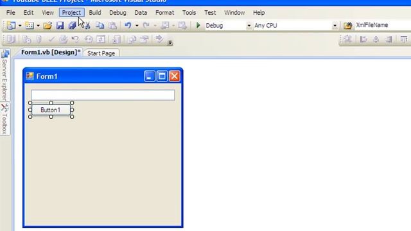411x231 pixels.
Task: Click Form1's minimize button in designer
Action: pos(150,76)
